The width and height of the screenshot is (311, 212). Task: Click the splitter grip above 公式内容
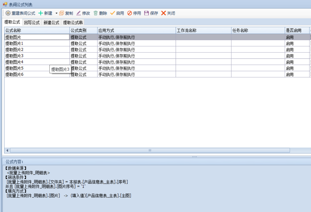coord(194,157)
